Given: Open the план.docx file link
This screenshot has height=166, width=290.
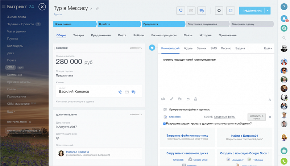Looking at the screenshot, I should (175, 117).
